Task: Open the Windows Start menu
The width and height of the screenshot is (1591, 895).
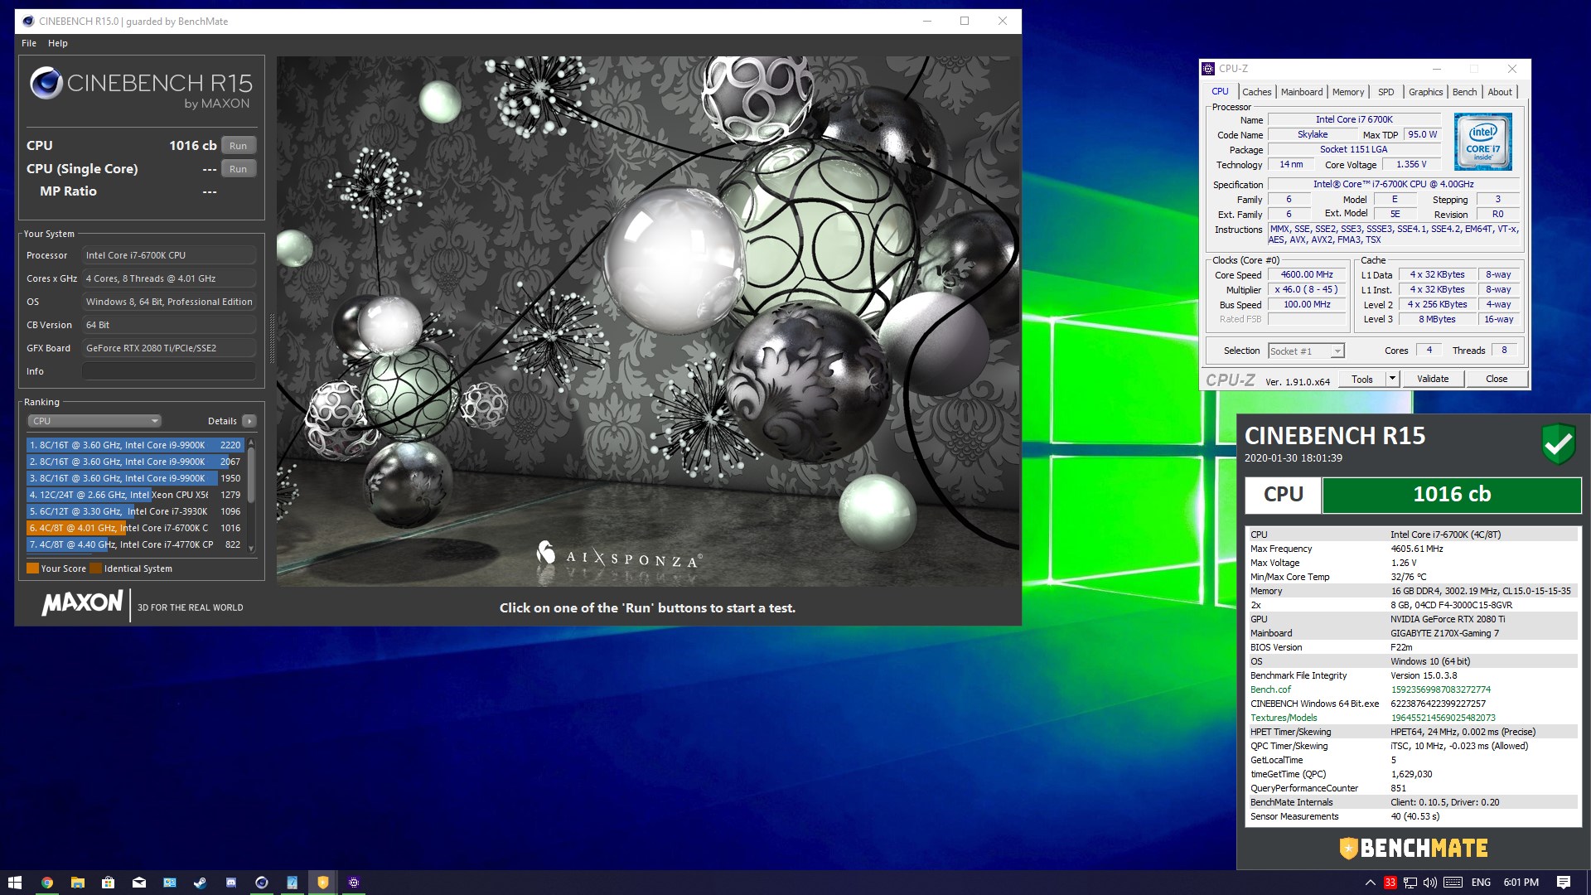Action: tap(14, 883)
